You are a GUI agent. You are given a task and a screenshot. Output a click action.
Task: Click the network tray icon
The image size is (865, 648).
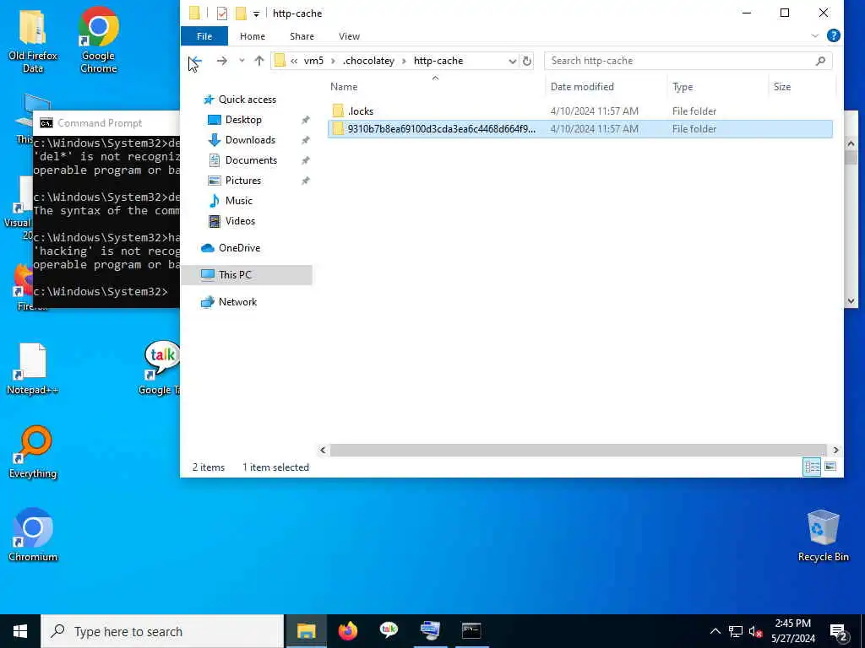click(x=736, y=631)
